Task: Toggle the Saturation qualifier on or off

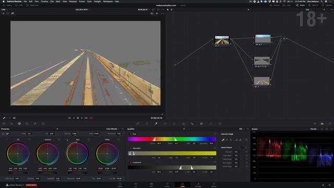Action: point(130,148)
